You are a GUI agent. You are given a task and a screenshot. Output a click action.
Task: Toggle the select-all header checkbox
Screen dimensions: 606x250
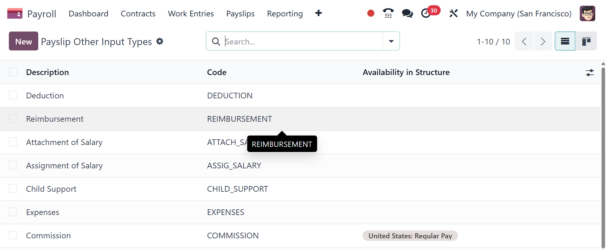[13, 72]
